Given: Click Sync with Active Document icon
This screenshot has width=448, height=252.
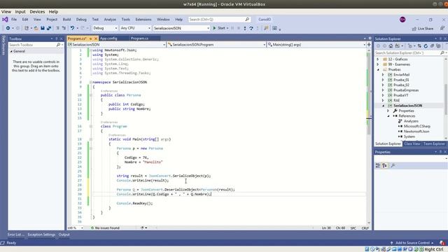Looking at the screenshot, I should (419, 46).
